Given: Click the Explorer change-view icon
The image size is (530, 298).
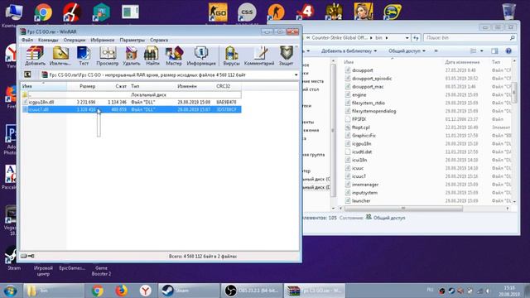Looking at the screenshot, I should (474, 51).
